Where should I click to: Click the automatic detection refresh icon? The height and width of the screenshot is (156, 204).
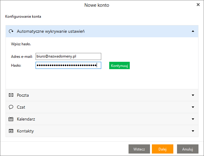(x=11, y=31)
